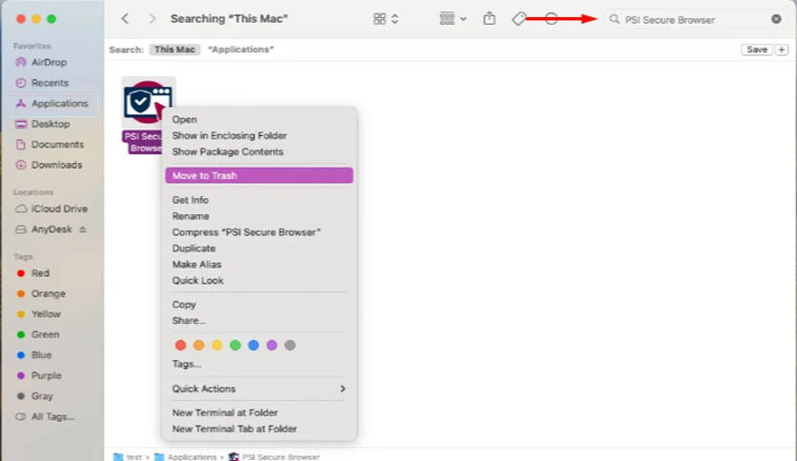Clear the search field text
The width and height of the screenshot is (797, 461).
click(776, 19)
